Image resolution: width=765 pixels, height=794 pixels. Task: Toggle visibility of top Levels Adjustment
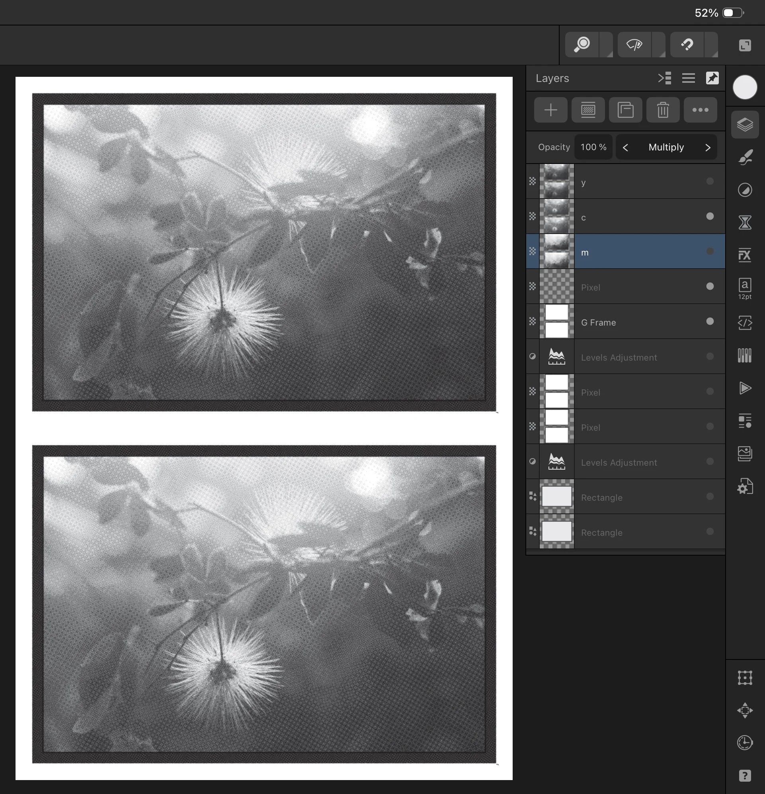coord(710,356)
